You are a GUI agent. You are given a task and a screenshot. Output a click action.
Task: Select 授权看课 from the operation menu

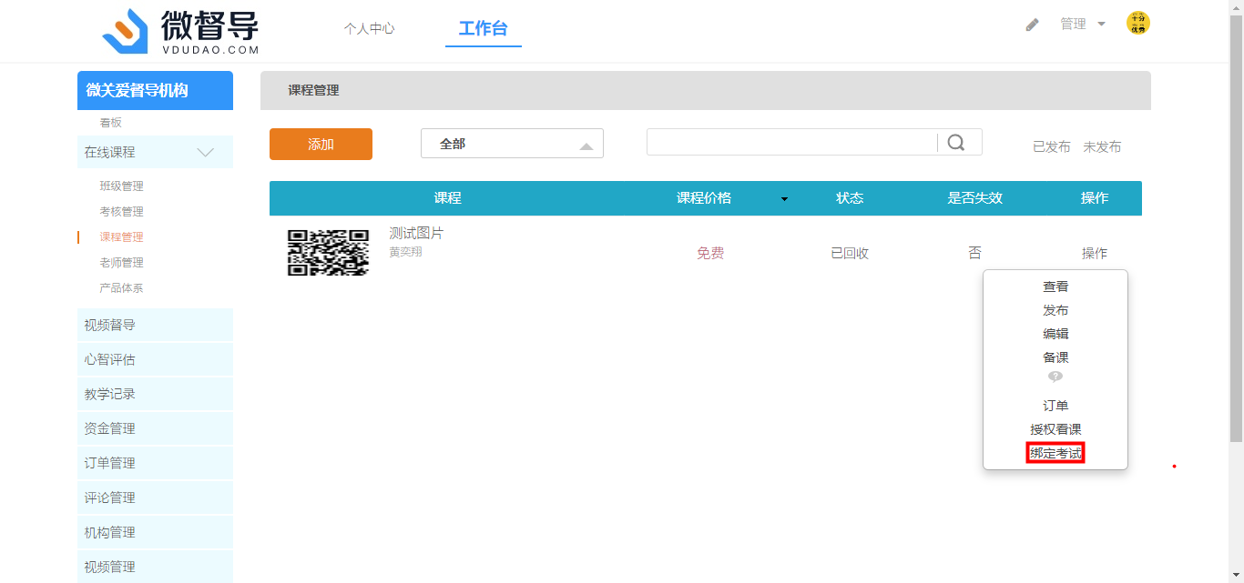click(1055, 429)
